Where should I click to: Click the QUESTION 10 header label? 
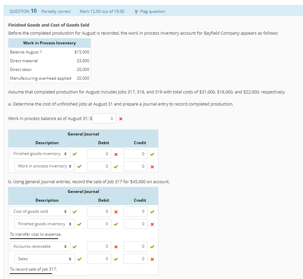(23, 11)
